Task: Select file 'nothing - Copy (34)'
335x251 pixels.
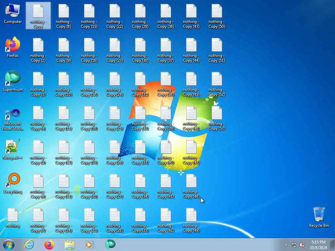Action: pos(140,186)
